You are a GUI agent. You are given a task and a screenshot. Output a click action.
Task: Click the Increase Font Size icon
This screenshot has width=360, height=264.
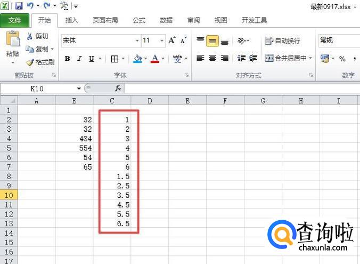click(172, 41)
